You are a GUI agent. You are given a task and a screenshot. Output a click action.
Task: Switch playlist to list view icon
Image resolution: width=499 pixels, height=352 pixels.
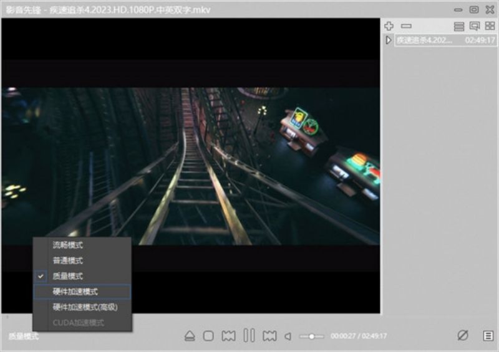coord(459,26)
